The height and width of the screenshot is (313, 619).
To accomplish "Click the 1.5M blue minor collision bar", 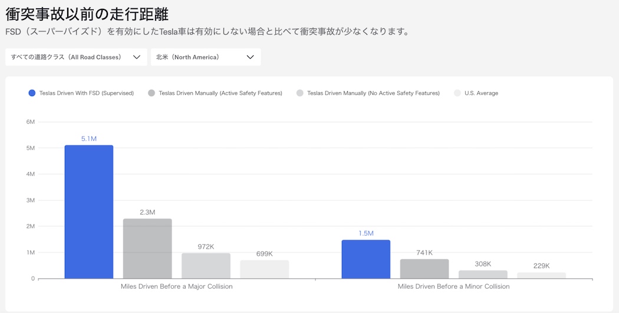I will click(366, 259).
